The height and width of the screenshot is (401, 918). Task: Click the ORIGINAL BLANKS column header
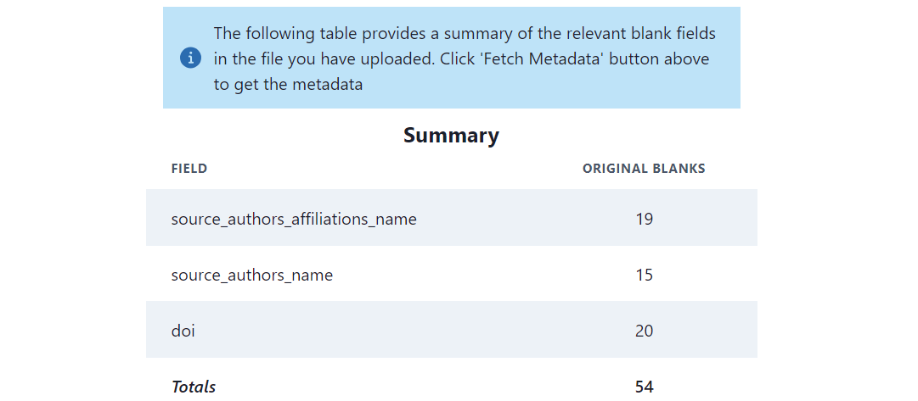point(644,169)
